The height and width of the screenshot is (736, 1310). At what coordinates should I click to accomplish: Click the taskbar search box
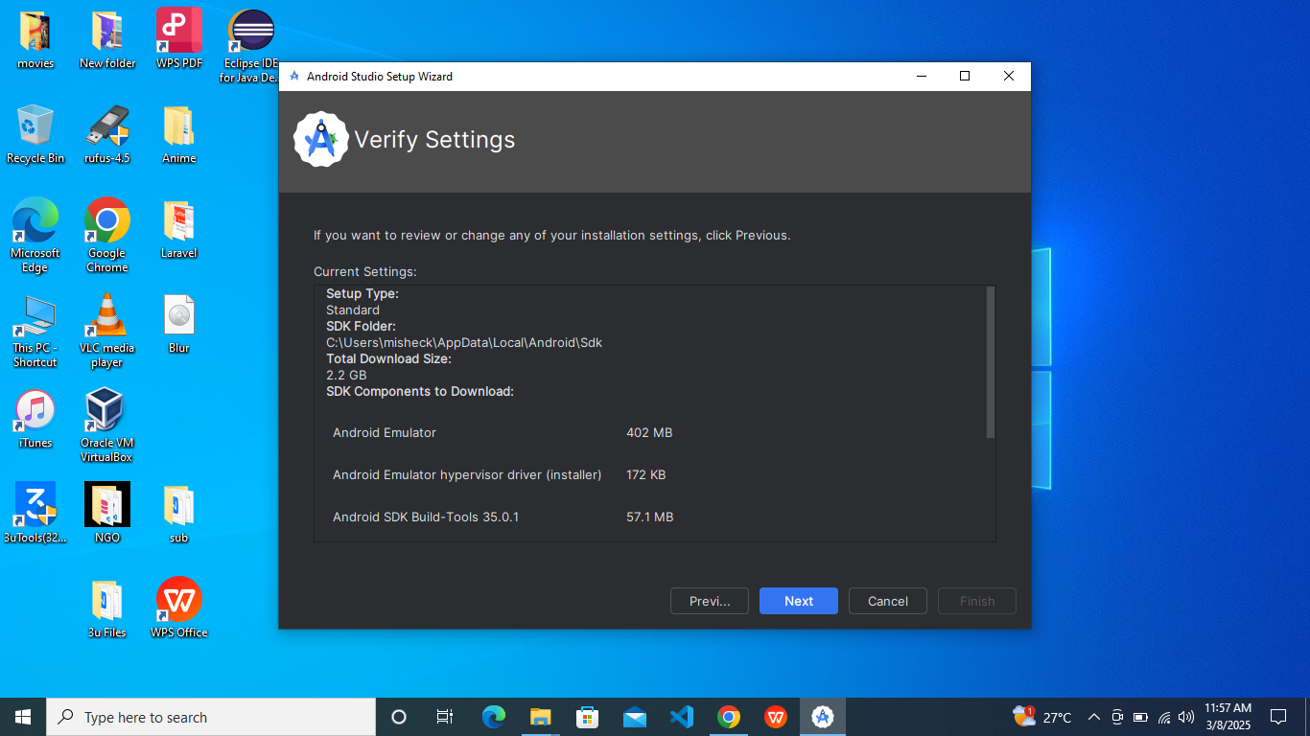point(211,717)
